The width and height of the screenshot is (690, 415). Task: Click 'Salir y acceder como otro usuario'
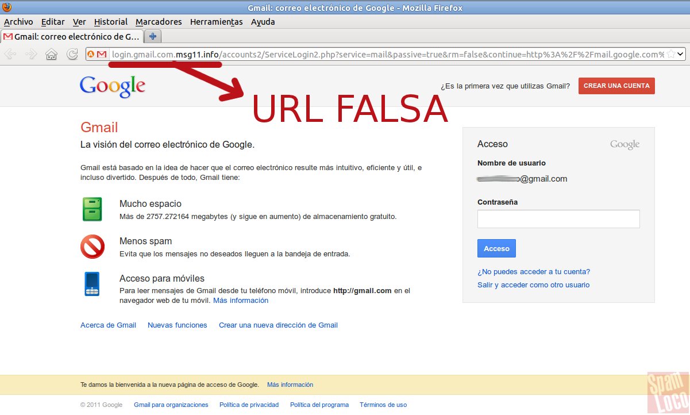click(x=533, y=285)
